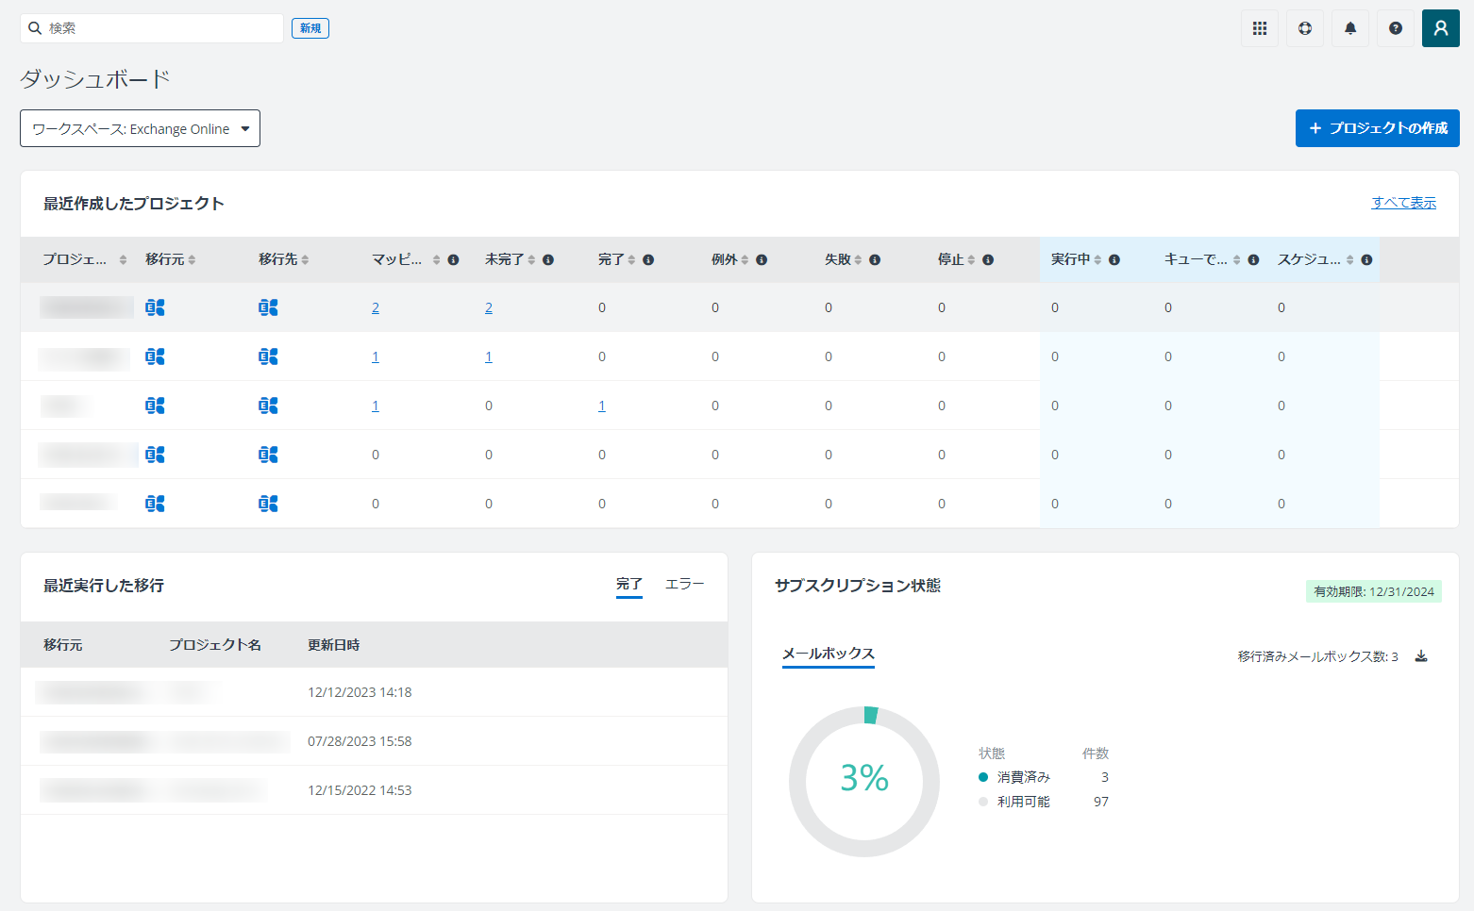Click the プロジェクト名 column header

coord(215,645)
